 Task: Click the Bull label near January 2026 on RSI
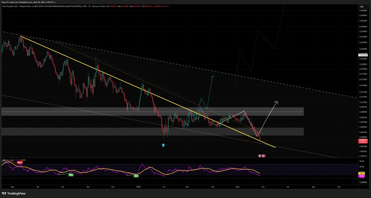(136, 176)
